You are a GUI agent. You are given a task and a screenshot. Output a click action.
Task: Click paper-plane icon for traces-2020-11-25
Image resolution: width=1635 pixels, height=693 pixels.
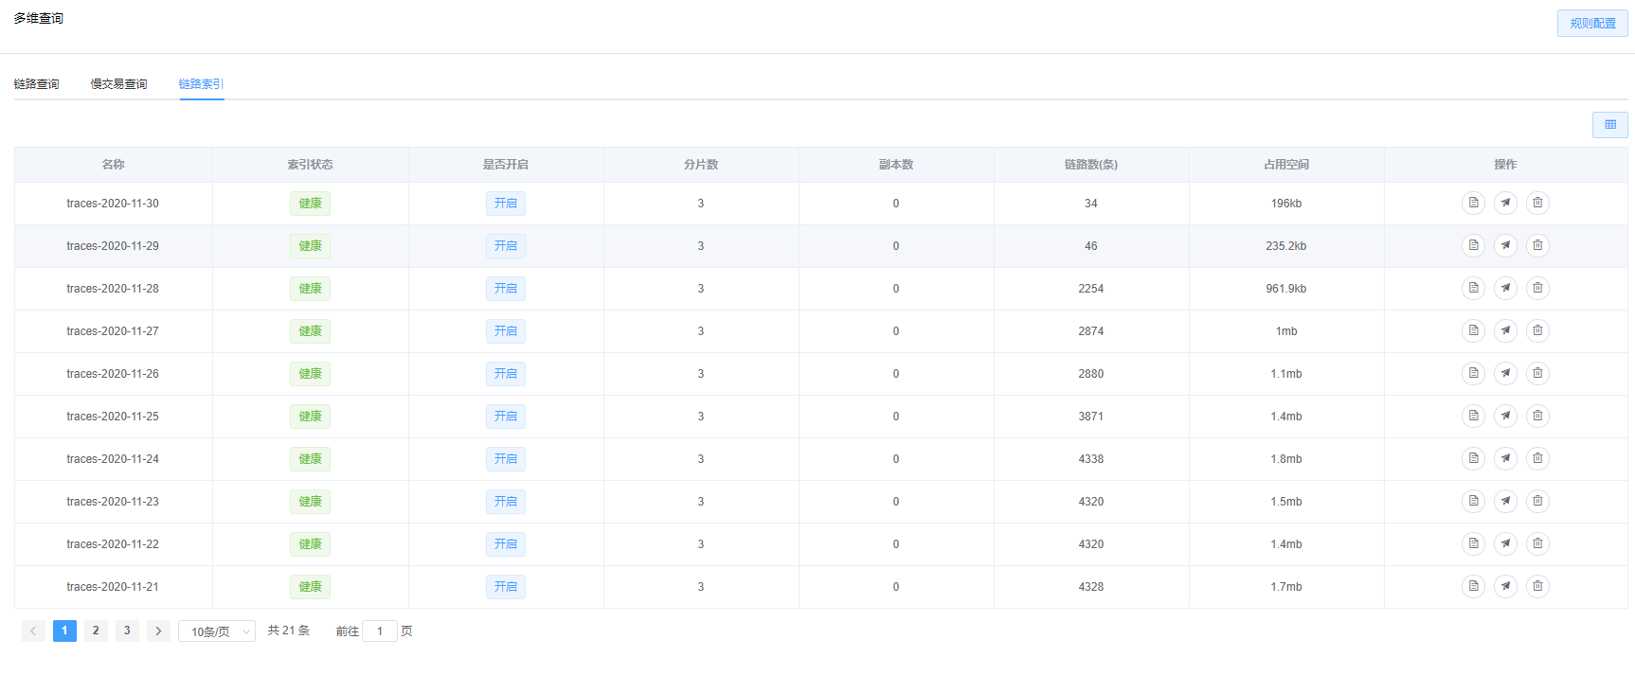click(x=1505, y=416)
